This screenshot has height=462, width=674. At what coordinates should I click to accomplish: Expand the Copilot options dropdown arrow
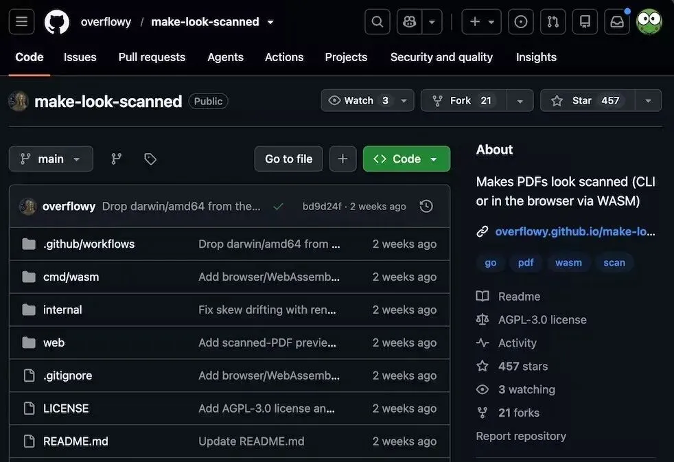tap(432, 21)
